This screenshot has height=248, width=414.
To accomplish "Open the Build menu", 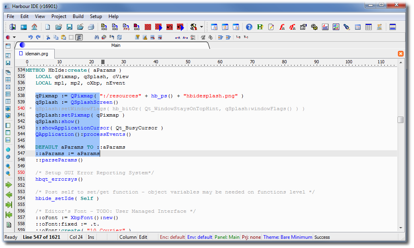I will (x=78, y=16).
